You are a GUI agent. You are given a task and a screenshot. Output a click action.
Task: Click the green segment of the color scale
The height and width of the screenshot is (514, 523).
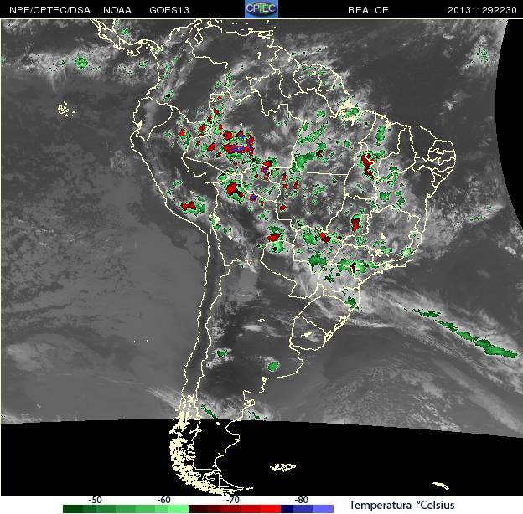coord(126,509)
